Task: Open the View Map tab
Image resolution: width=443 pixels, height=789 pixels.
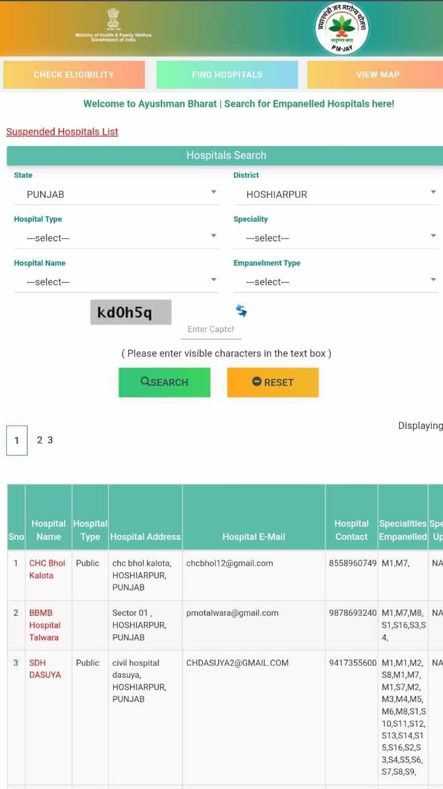Action: (x=377, y=75)
